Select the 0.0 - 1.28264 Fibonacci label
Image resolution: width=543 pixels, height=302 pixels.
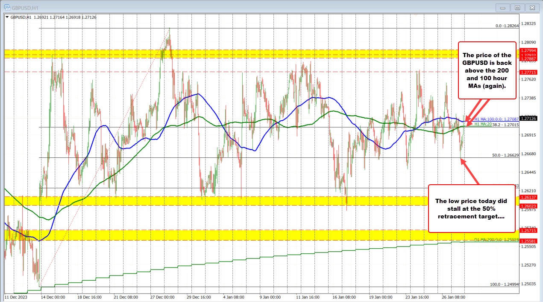pos(507,26)
